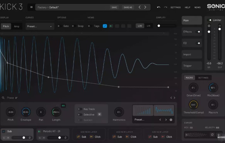Solo the Melodic HT - 01 layer
Screen dimensions: 225x143
[40, 138]
